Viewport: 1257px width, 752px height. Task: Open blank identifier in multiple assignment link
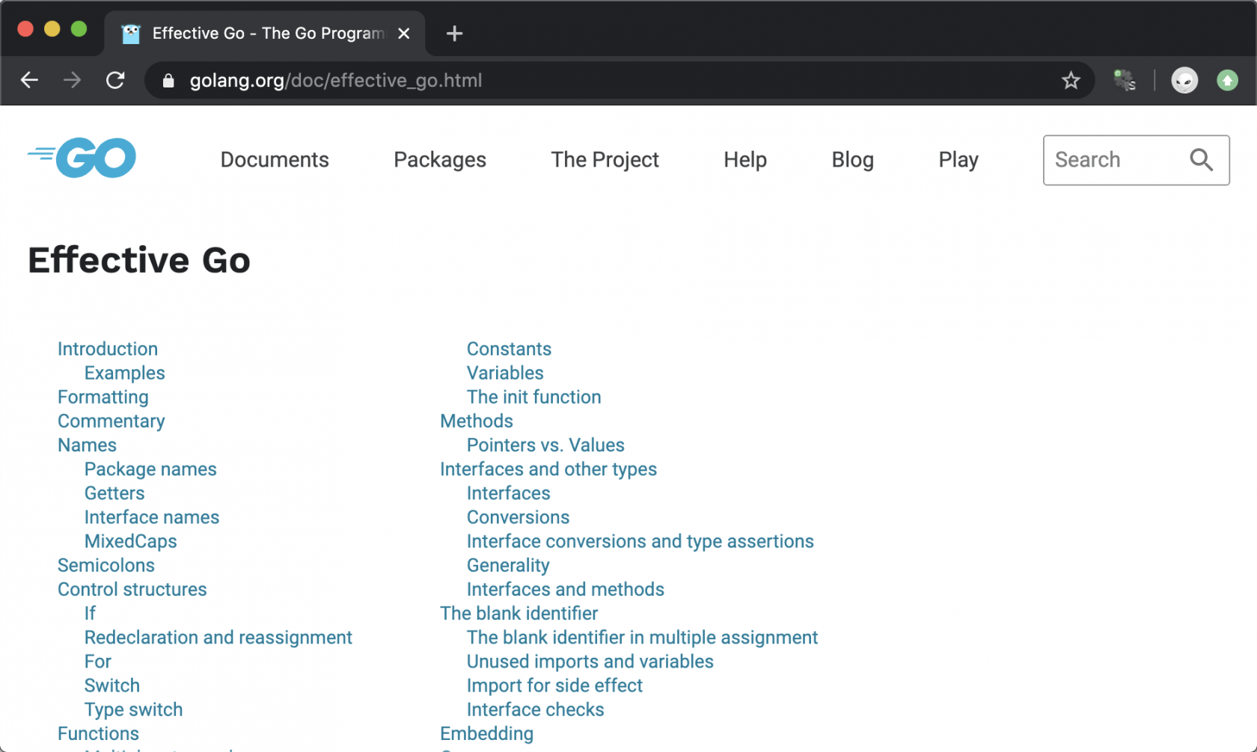[642, 637]
